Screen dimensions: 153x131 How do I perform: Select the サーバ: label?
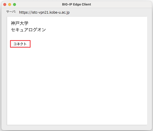[11, 12]
